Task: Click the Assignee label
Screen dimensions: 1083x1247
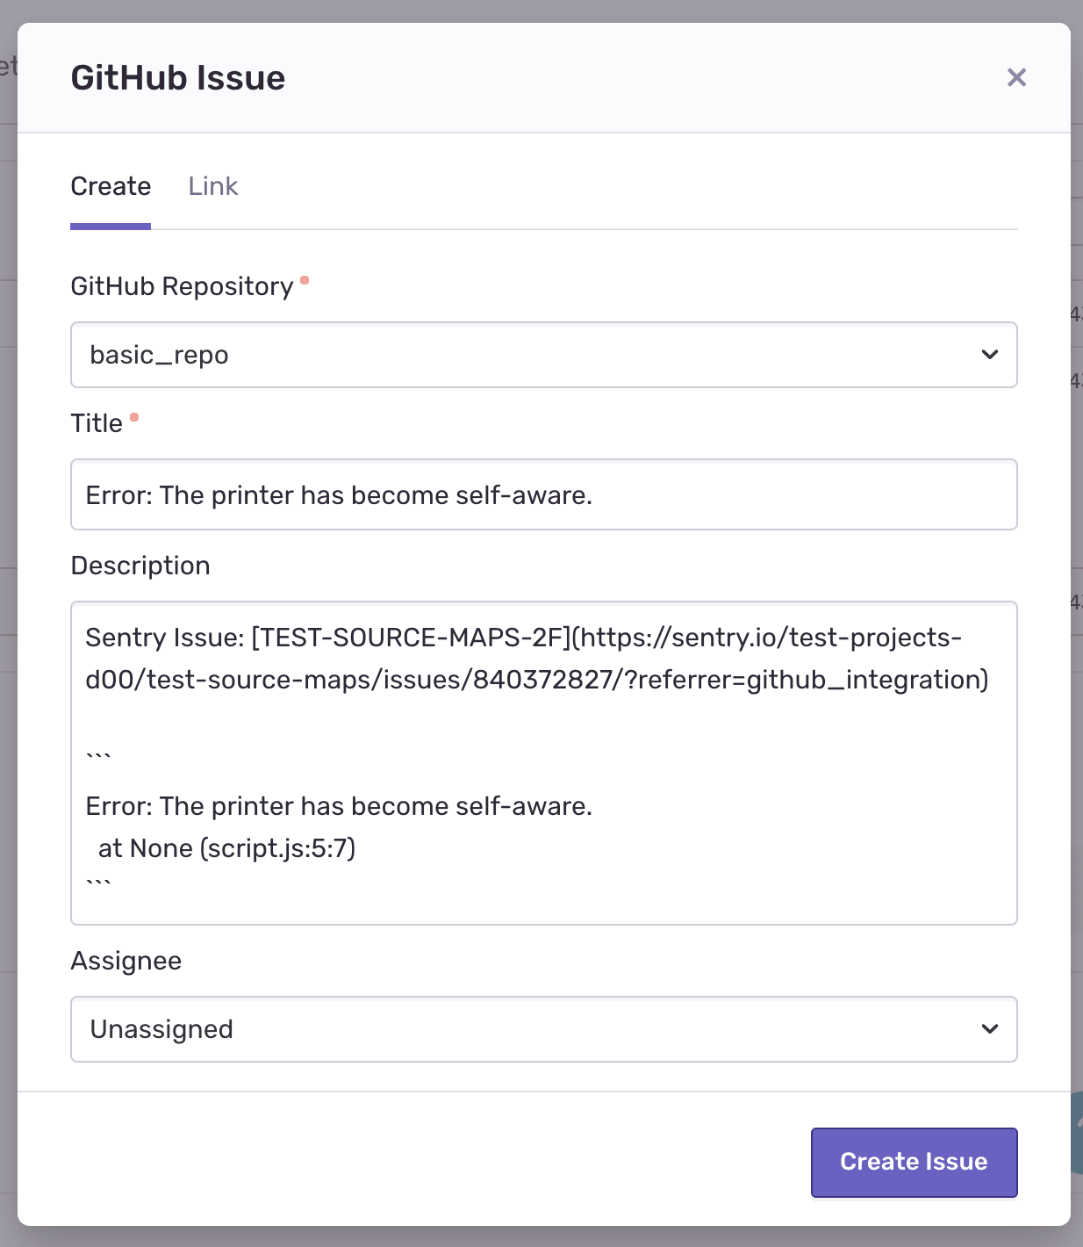Action: point(126,961)
